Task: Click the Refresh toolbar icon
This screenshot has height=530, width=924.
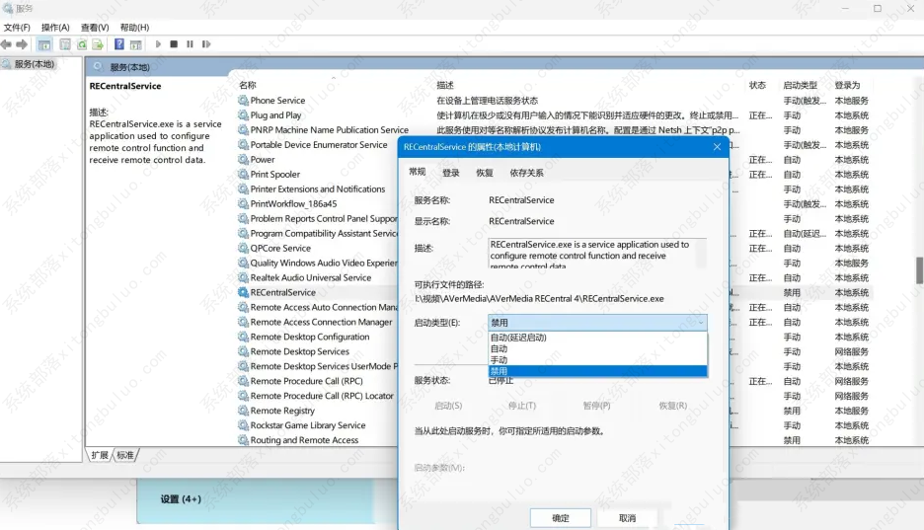Action: click(x=82, y=44)
